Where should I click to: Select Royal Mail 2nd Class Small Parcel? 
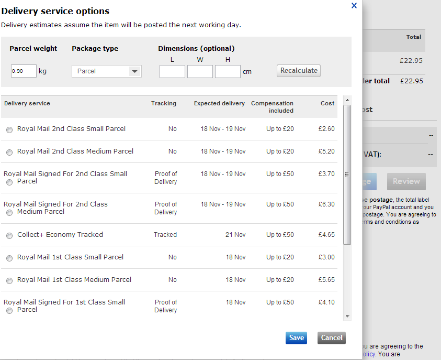(9, 130)
